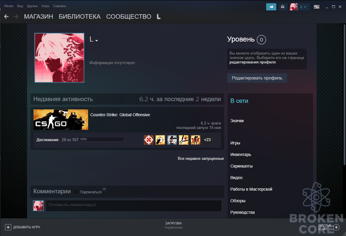The image size is (346, 236).
Task: Open the pliers achievement icon
Action: [184, 140]
